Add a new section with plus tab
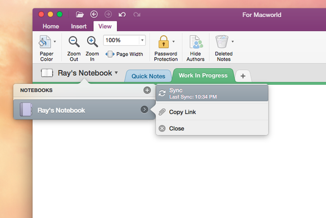This screenshot has height=218, width=326. [243, 76]
